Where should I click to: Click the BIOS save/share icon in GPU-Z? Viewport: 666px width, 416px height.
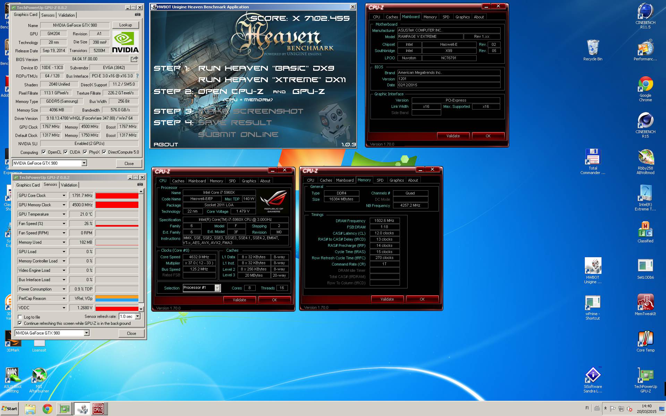point(134,59)
